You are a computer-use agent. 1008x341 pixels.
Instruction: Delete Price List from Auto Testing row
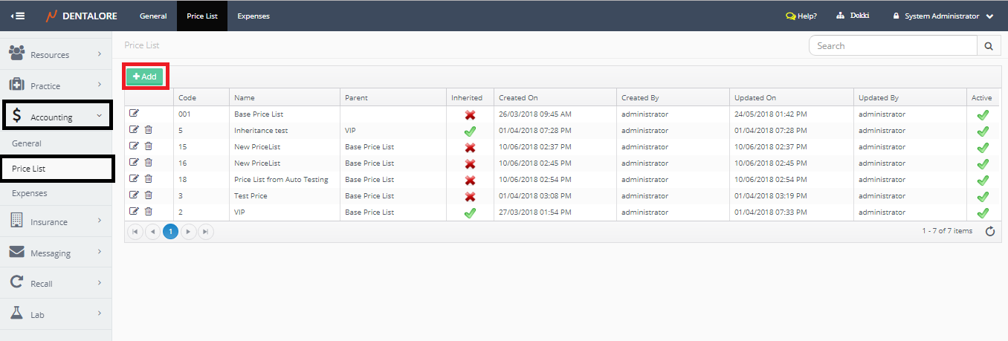[148, 178]
